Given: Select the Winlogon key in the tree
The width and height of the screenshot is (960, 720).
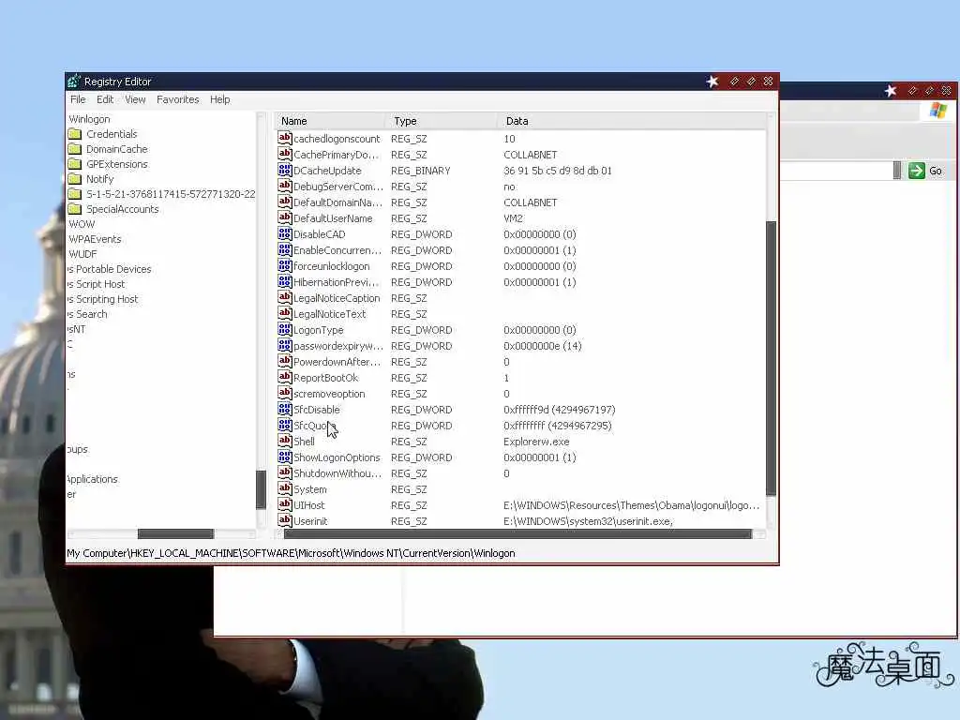Looking at the screenshot, I should pos(89,119).
